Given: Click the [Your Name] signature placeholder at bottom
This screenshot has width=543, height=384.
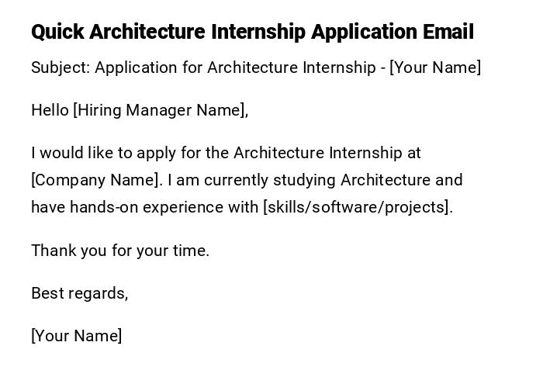Looking at the screenshot, I should (x=76, y=336).
